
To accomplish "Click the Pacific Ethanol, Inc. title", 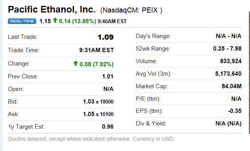I will (52, 9).
